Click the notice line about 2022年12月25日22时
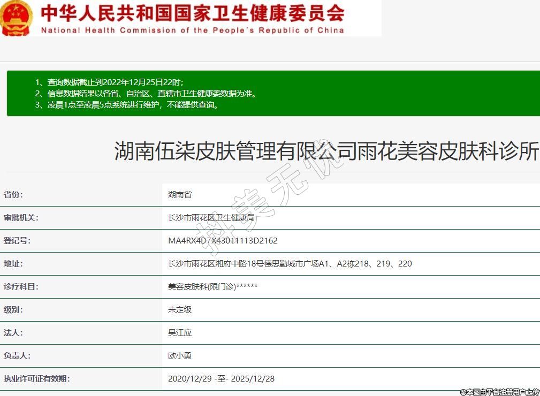Viewport: 540px width, 396px height. coord(109,82)
